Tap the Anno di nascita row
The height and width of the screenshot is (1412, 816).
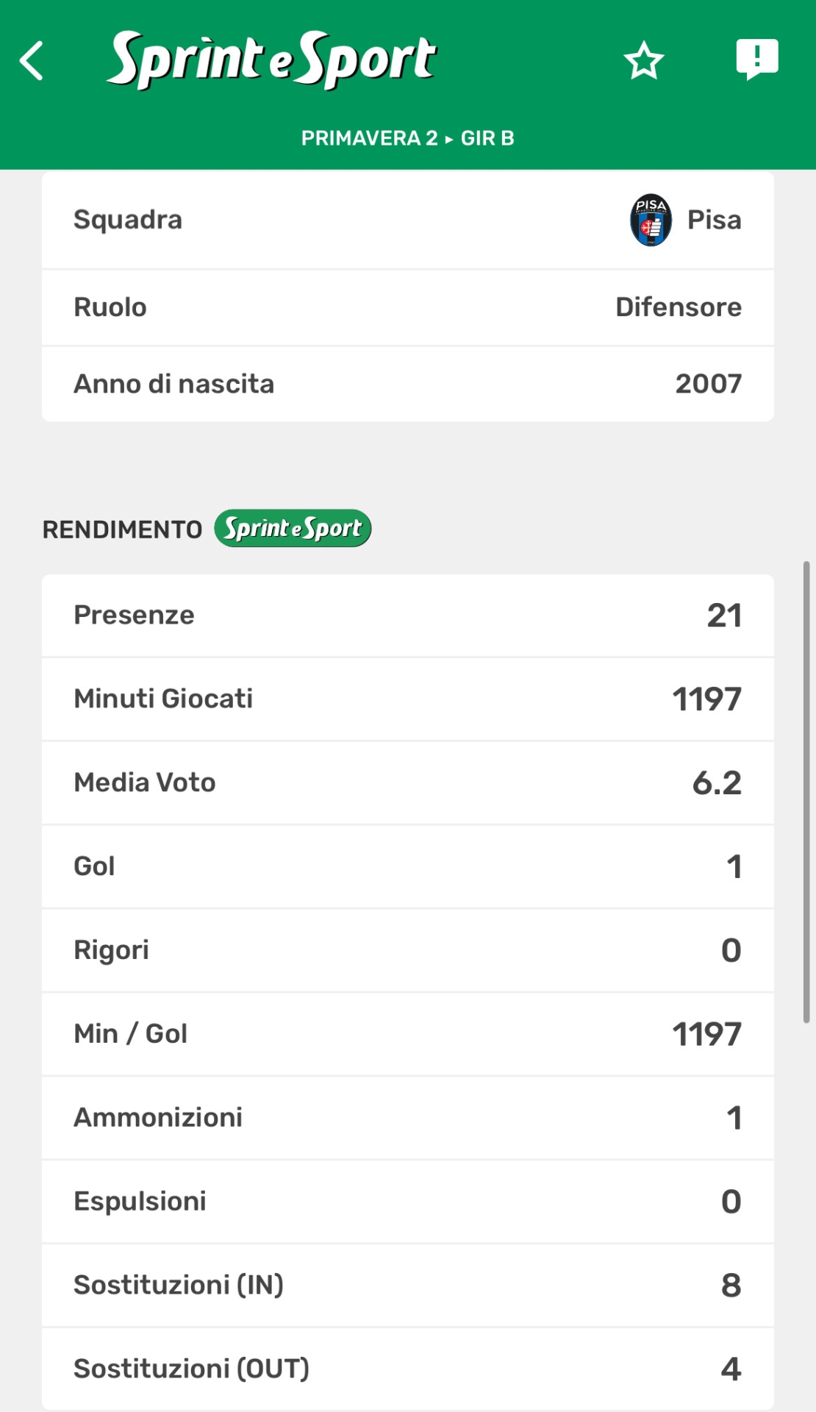[408, 384]
